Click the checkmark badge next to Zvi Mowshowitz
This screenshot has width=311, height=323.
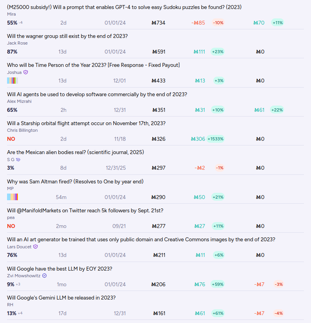tap(45, 276)
